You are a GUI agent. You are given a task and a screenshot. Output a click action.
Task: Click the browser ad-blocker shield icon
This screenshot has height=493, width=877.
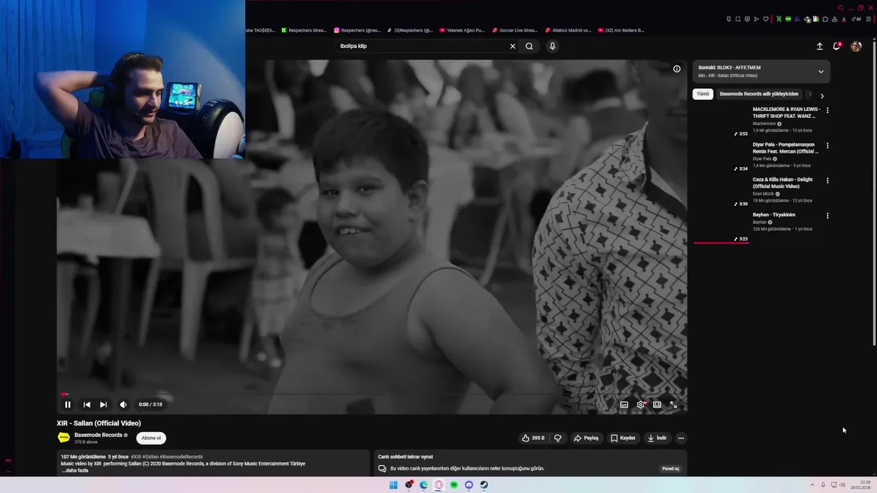click(747, 19)
